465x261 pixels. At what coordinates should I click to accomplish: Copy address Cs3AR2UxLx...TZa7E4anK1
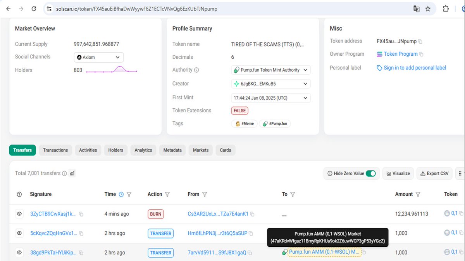click(x=252, y=214)
